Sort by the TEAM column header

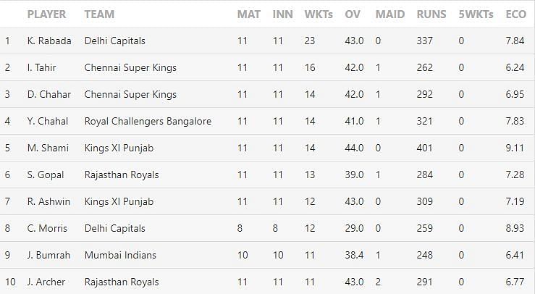[98, 14]
